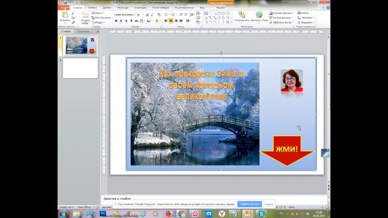Click the bulleted list icon
The image size is (388, 218).
(166, 15)
